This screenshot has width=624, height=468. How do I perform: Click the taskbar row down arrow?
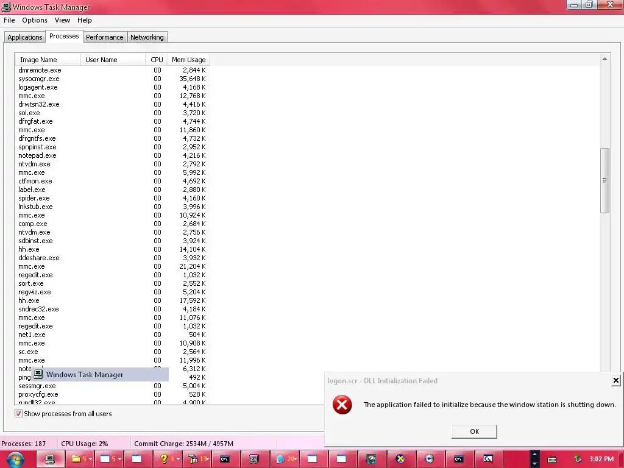(x=534, y=464)
